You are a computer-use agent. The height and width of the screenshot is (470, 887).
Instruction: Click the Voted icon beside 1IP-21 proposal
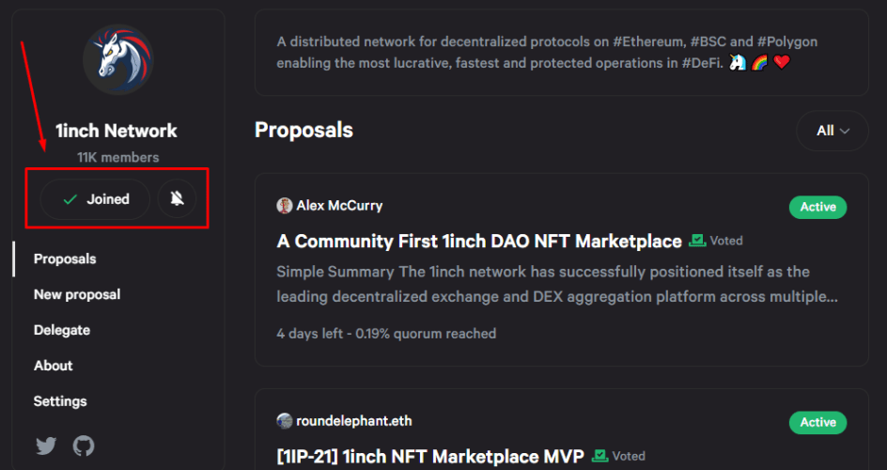coord(599,456)
